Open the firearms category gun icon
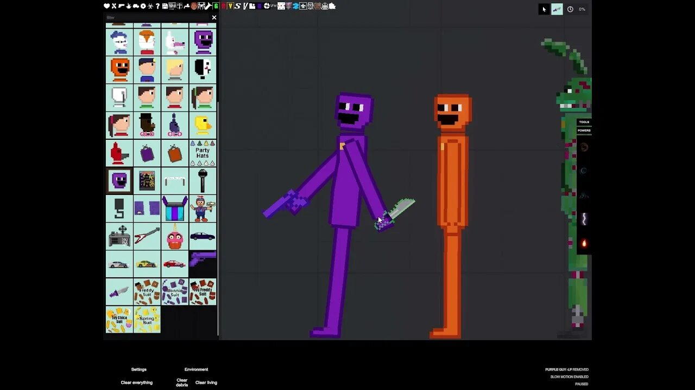 [x=121, y=6]
